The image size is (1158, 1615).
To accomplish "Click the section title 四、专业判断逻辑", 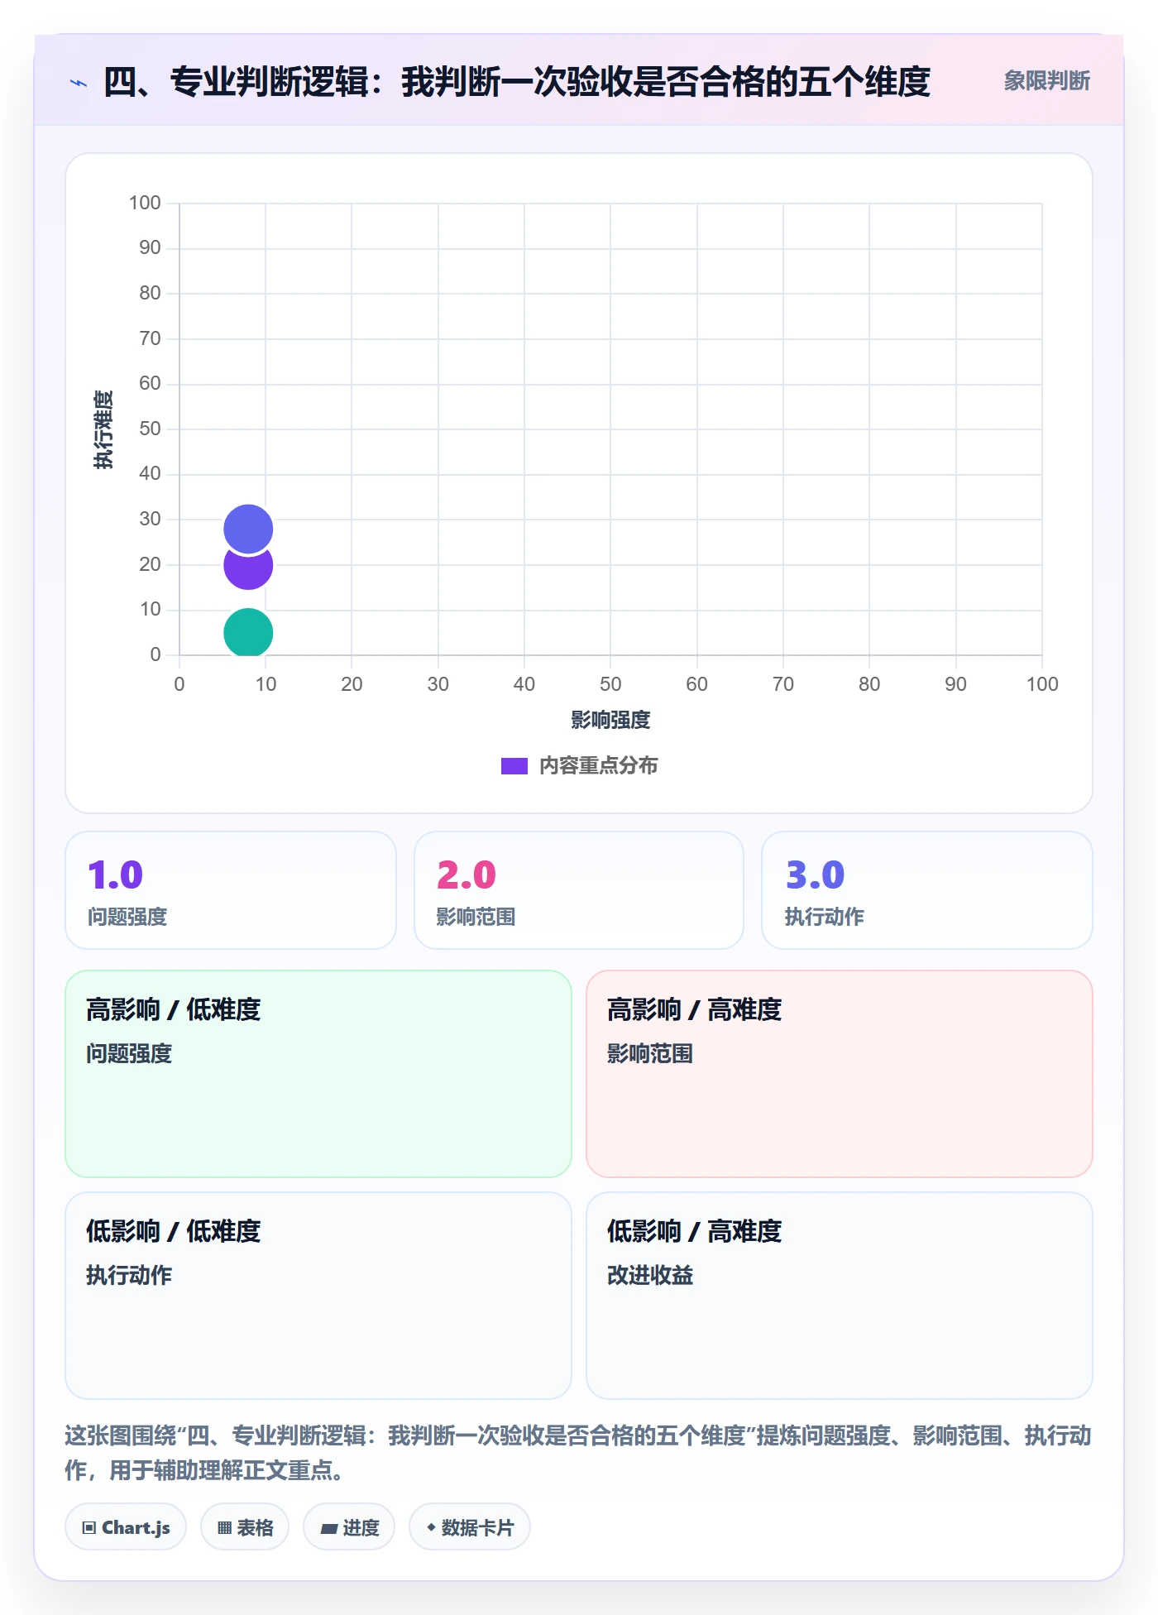I will click(x=517, y=82).
